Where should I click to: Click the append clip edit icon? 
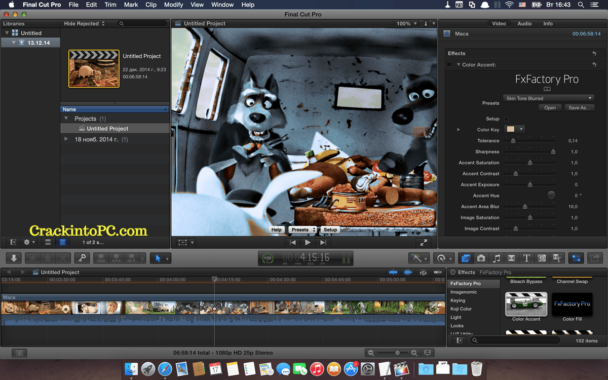click(132, 258)
